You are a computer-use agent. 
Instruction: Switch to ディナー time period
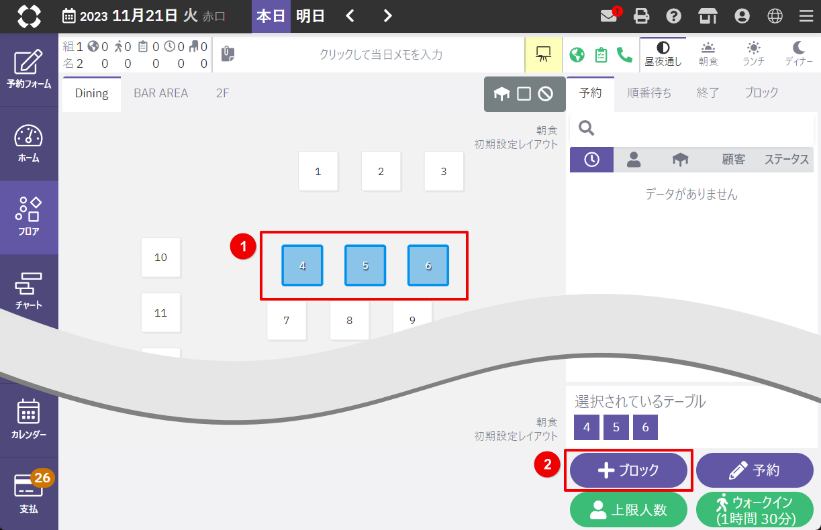798,54
